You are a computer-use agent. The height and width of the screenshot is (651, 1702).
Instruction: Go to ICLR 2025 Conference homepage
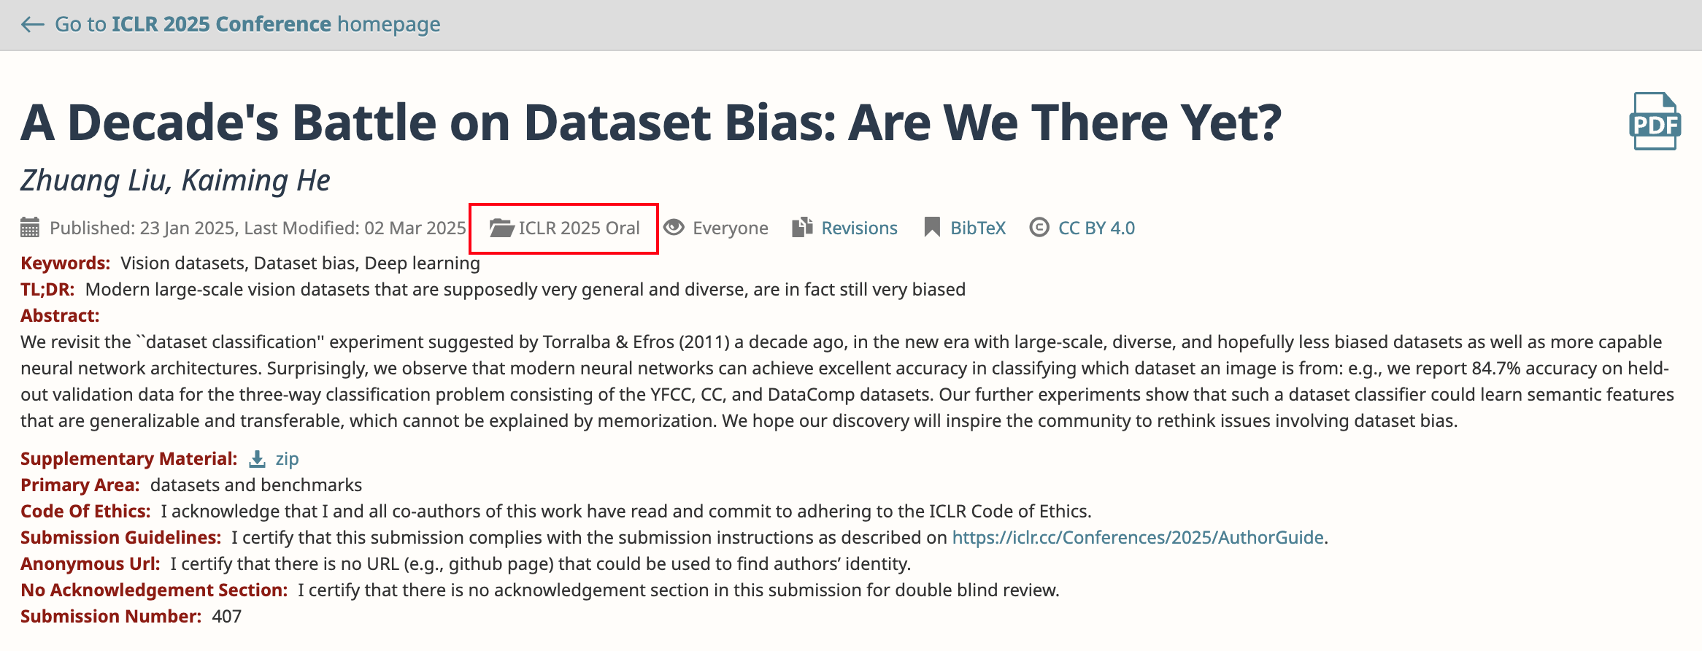248,25
